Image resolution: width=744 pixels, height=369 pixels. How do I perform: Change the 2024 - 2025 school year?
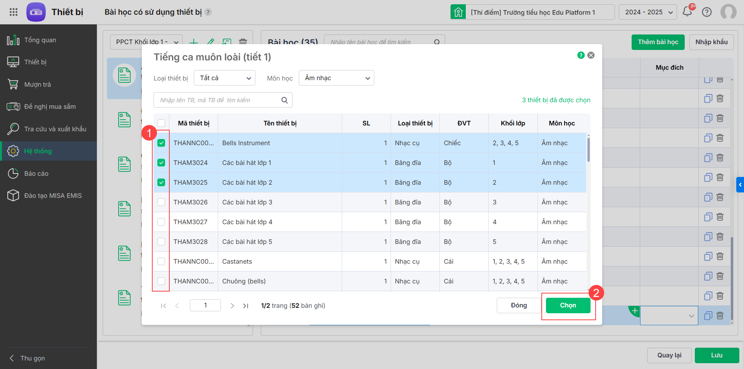(648, 12)
